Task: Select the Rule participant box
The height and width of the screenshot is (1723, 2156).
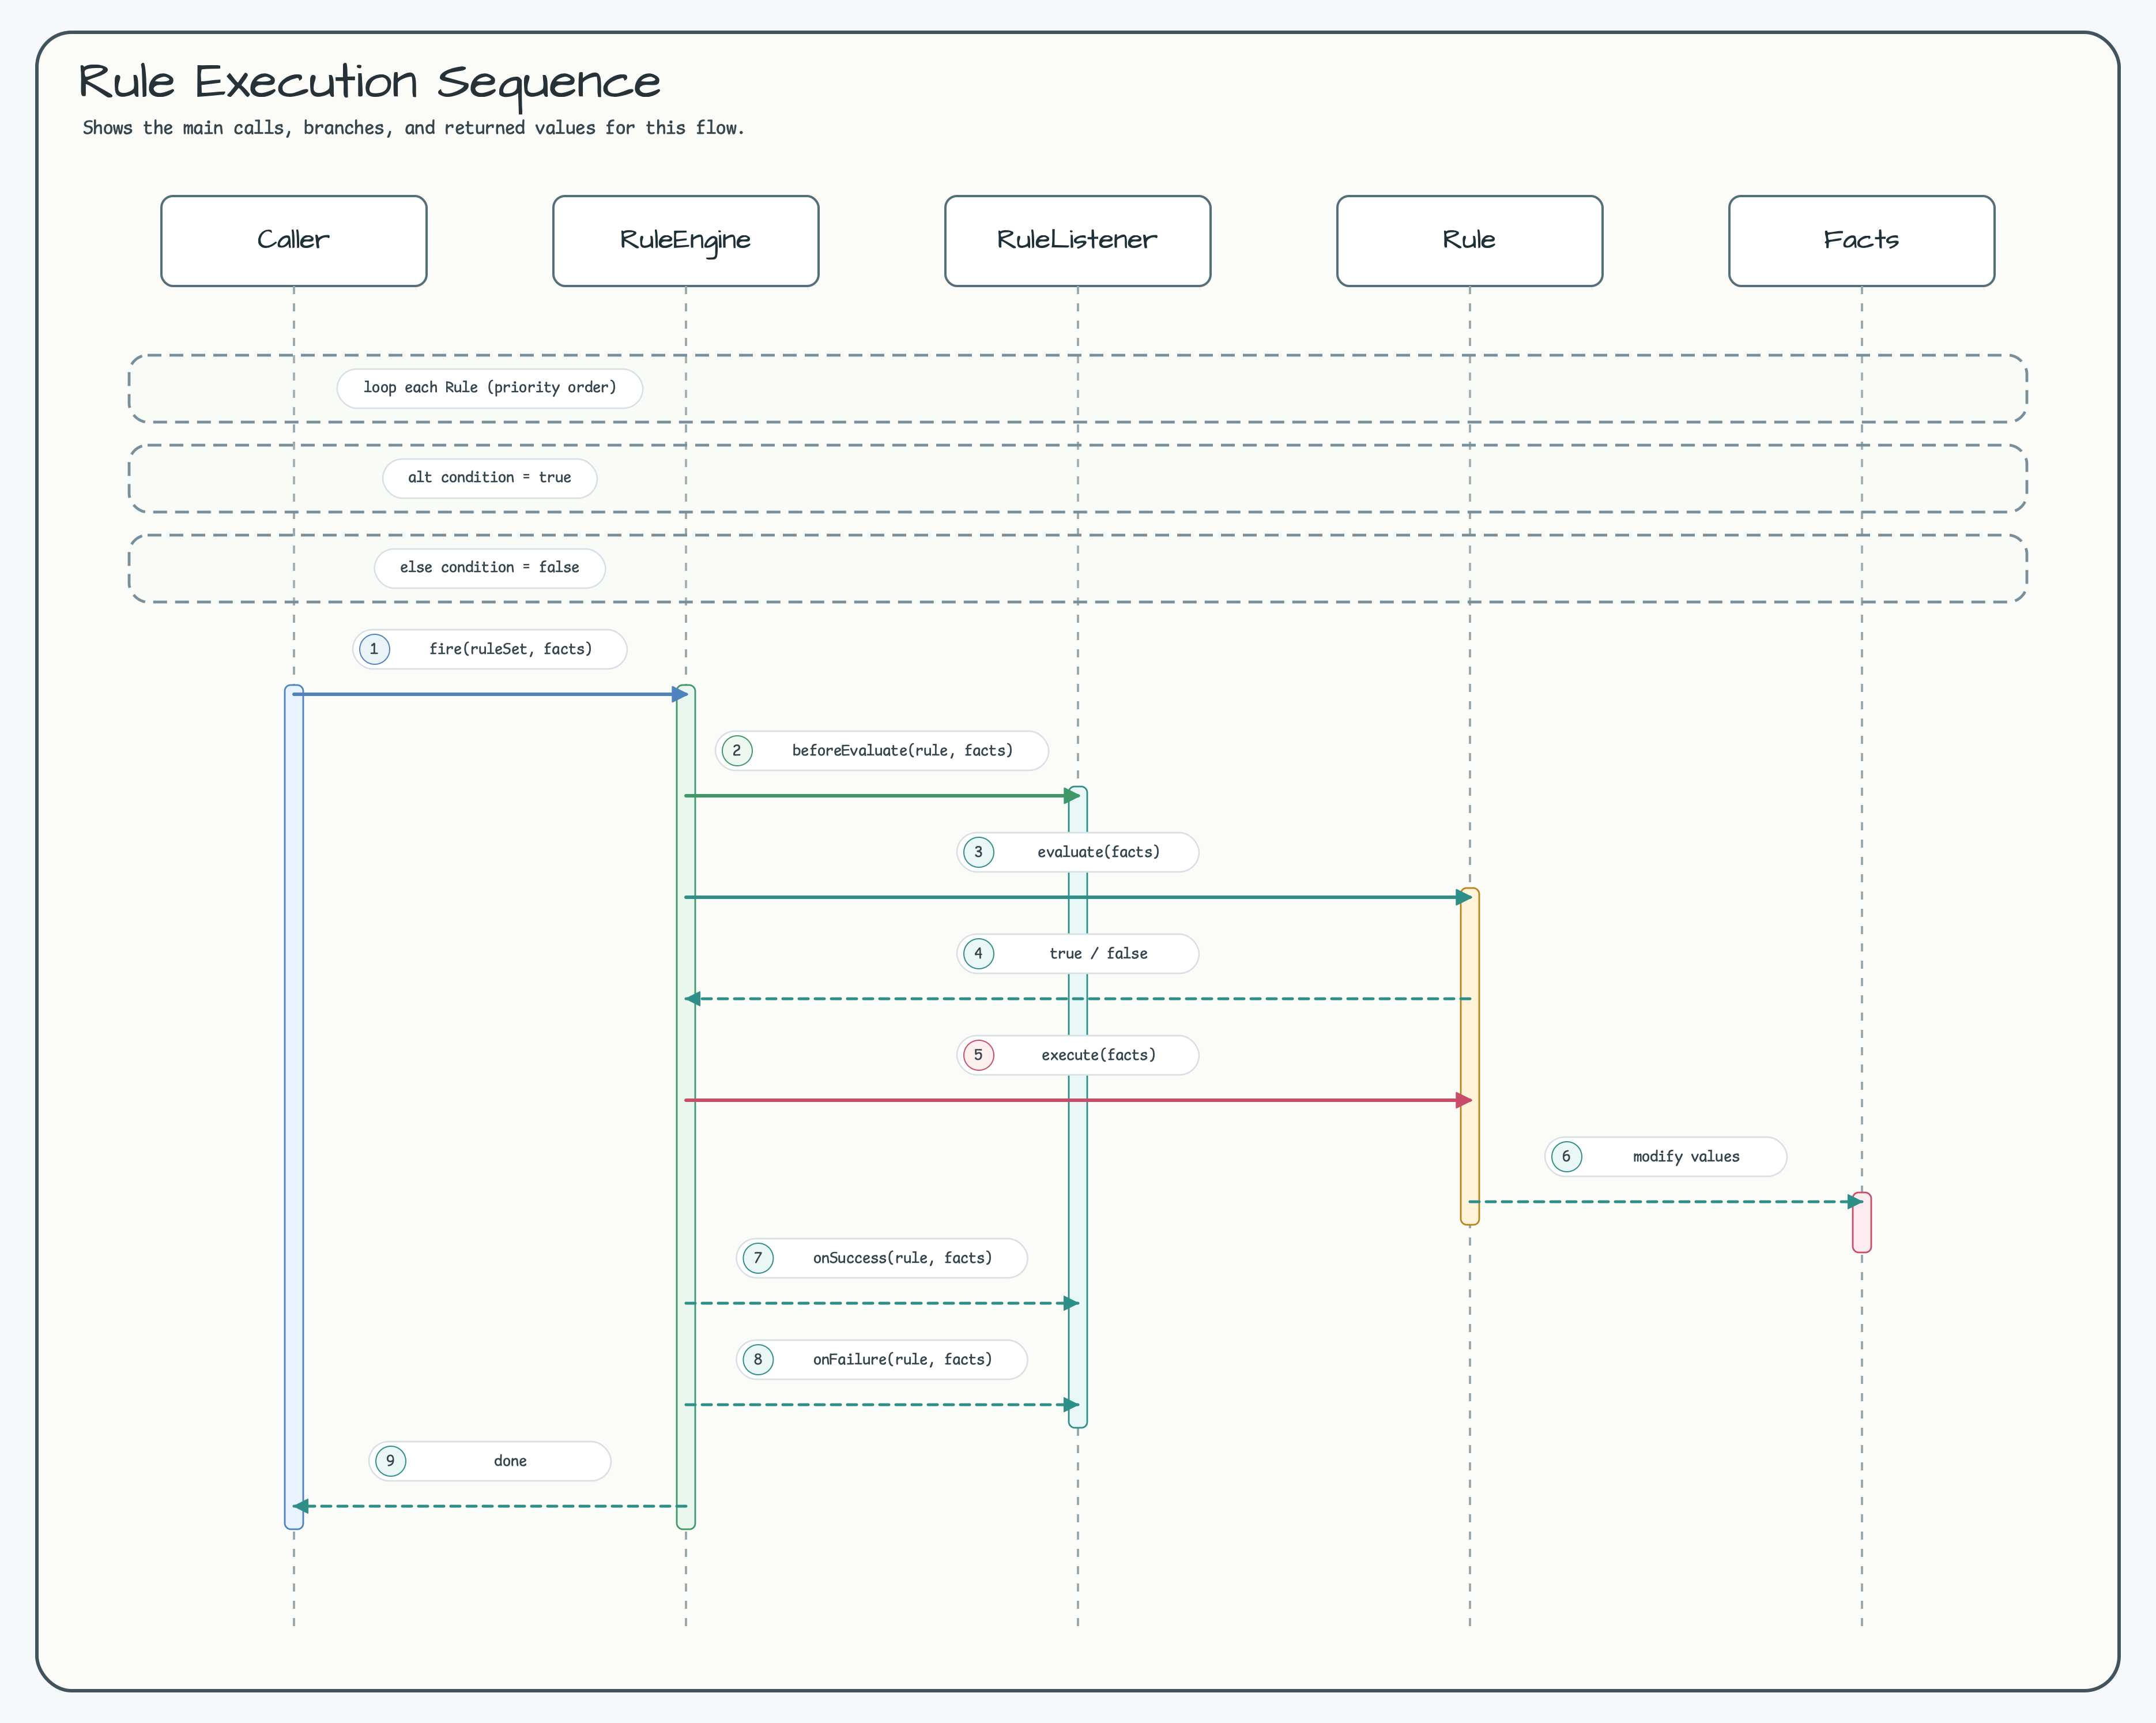Action: [x=1469, y=241]
